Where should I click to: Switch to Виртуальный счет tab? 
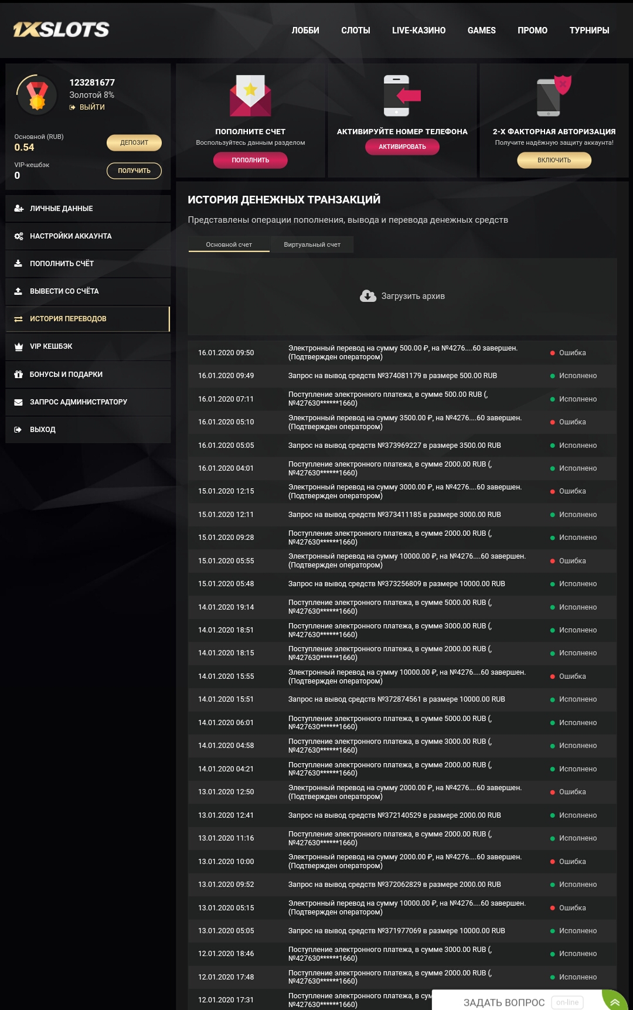click(312, 244)
